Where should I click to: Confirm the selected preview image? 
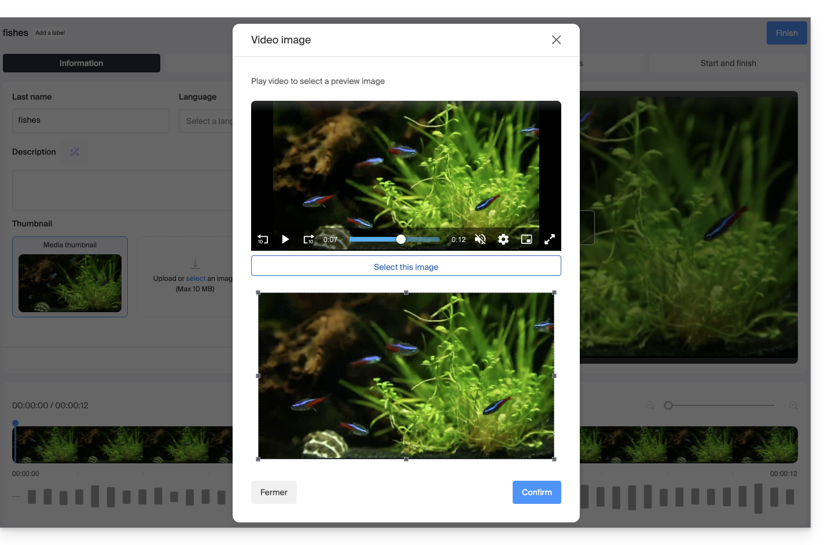point(536,492)
